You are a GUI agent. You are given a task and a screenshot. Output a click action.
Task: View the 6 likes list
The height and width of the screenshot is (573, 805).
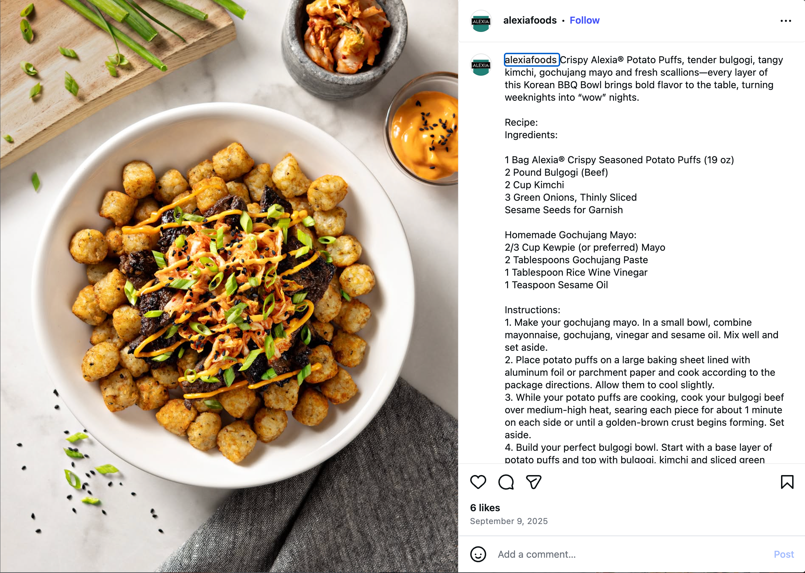(x=485, y=508)
